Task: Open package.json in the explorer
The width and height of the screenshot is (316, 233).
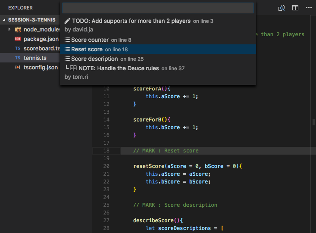Action: 41,39
